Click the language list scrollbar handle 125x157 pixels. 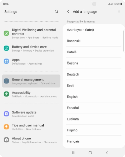[124, 41]
